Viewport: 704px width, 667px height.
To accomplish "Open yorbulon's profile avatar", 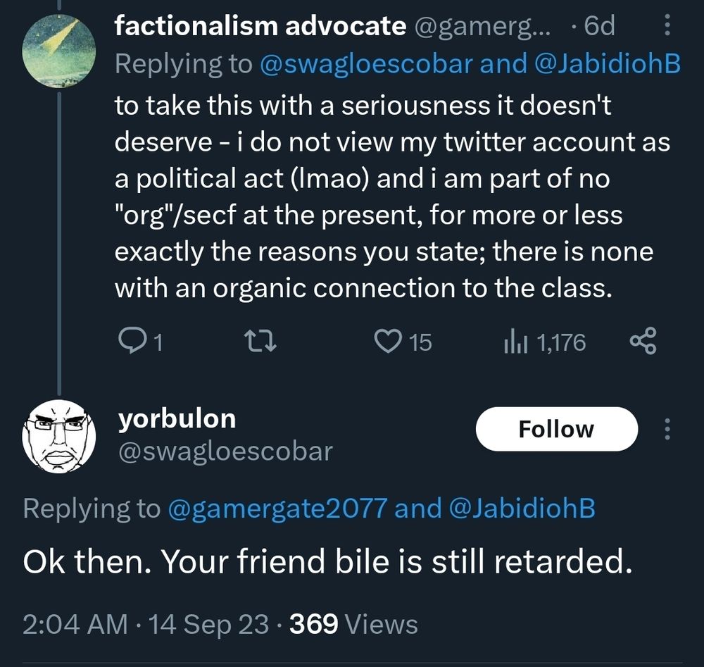I will 59,435.
